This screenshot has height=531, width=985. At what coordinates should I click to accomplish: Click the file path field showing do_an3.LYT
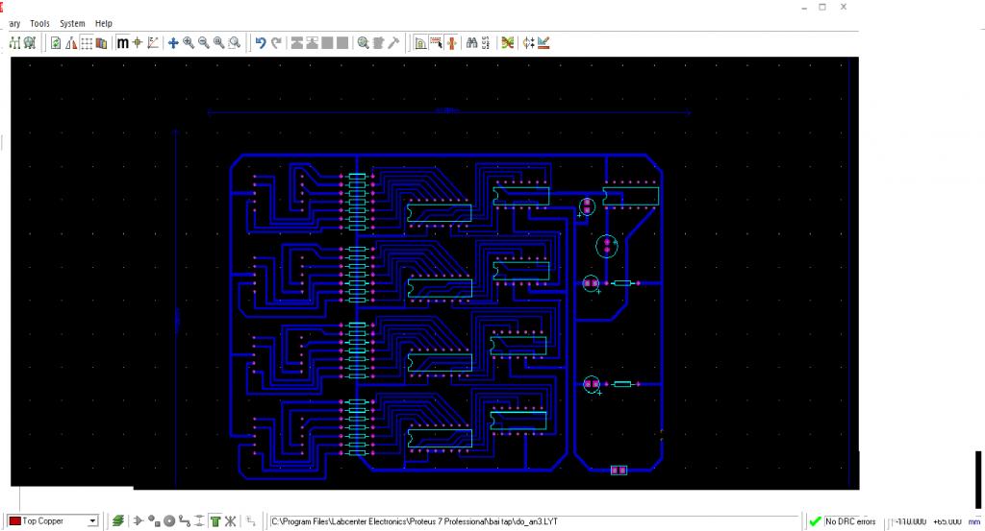click(x=414, y=521)
